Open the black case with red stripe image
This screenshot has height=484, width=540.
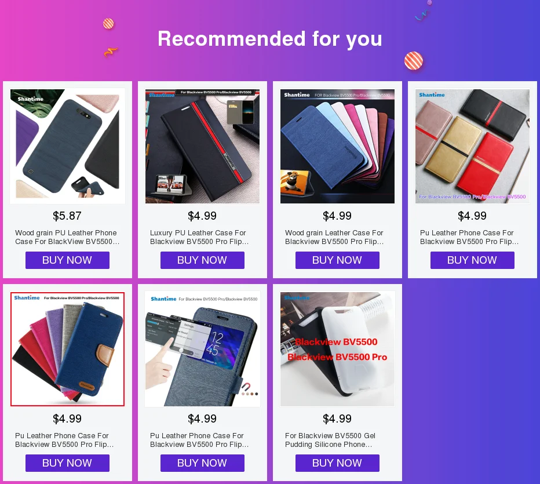click(203, 146)
